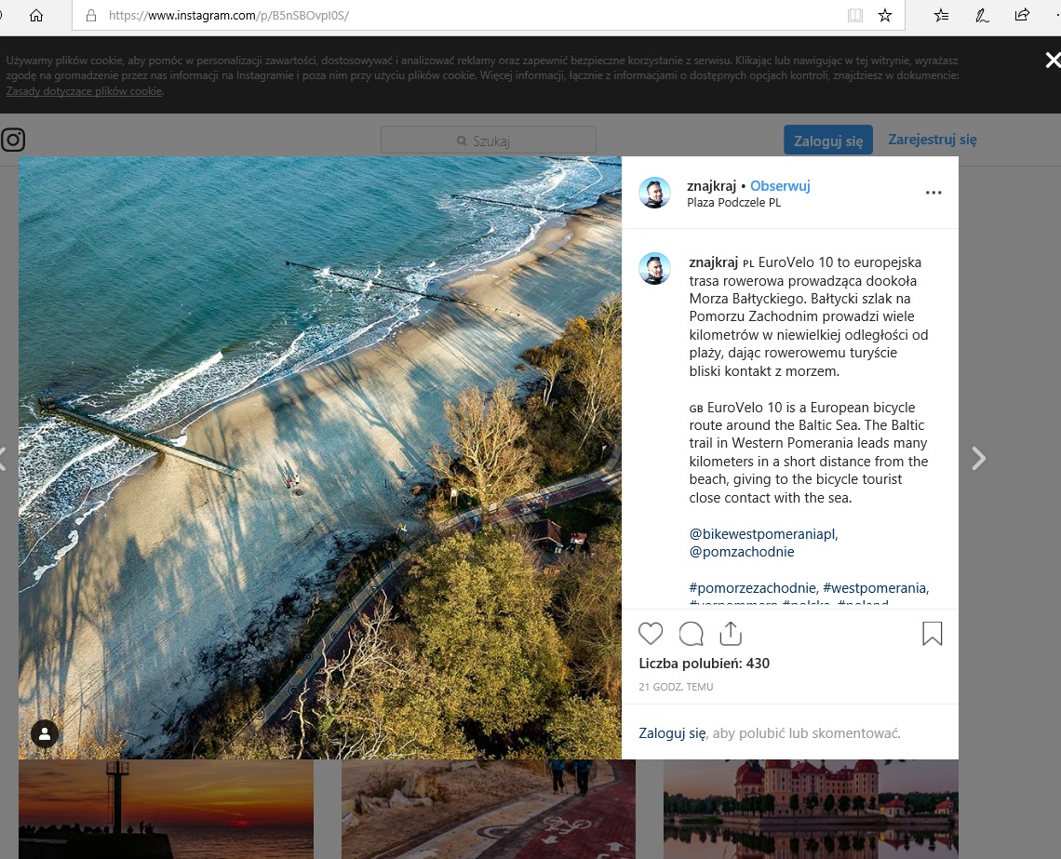Open the sunset lighthouse thumbnail

click(x=166, y=809)
